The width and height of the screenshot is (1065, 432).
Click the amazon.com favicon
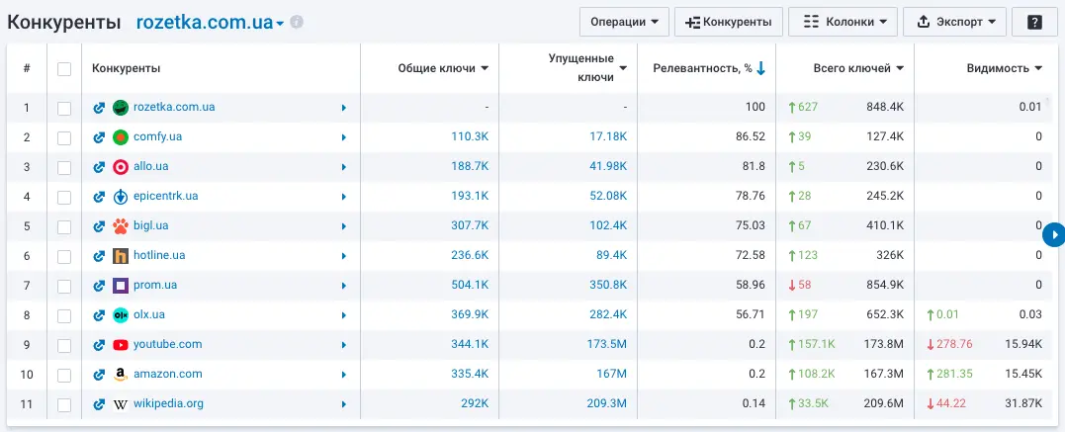[121, 375]
